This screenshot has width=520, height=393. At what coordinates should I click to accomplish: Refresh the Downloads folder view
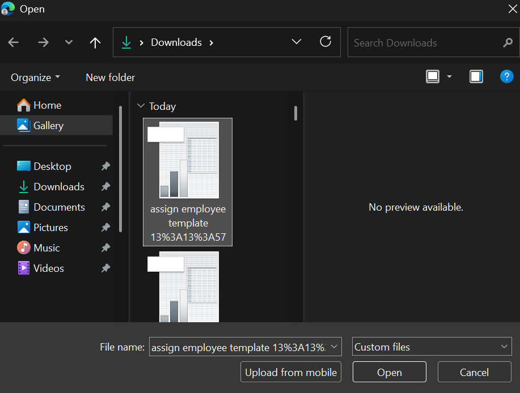[325, 42]
